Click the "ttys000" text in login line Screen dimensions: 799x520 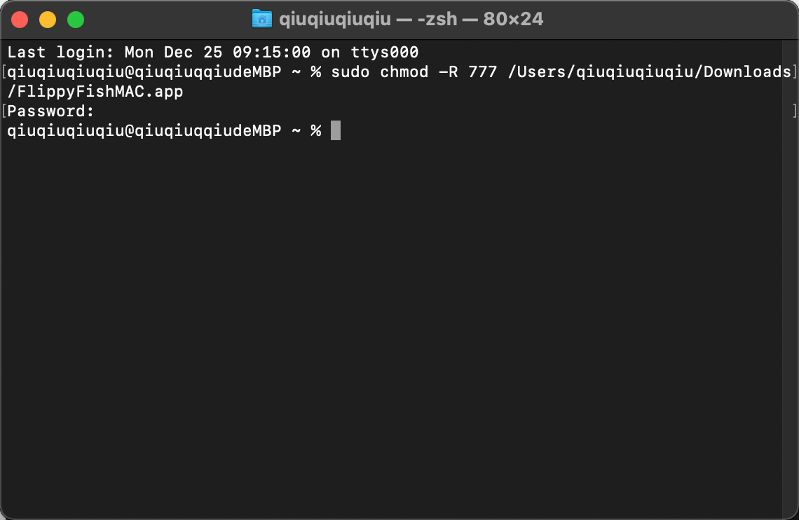(385, 52)
